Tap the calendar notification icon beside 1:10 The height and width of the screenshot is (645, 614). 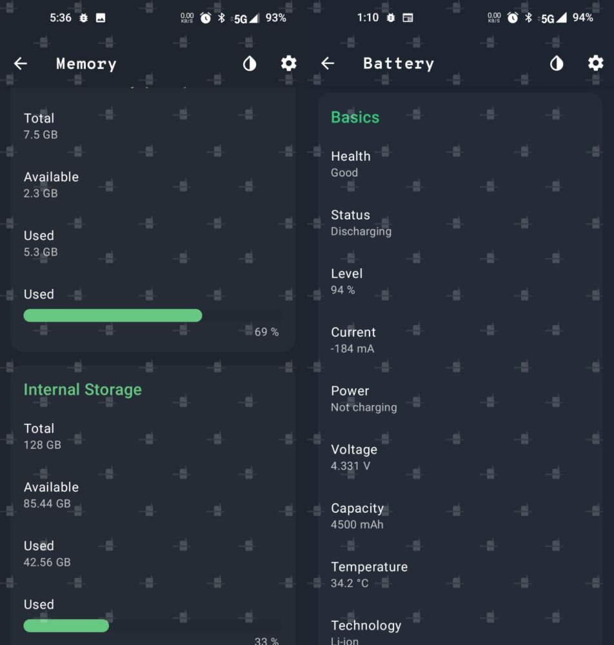point(408,18)
